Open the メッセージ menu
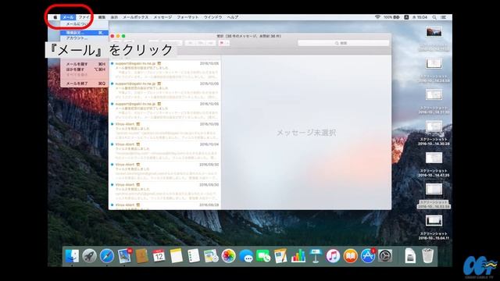The image size is (500, 281). point(162,17)
